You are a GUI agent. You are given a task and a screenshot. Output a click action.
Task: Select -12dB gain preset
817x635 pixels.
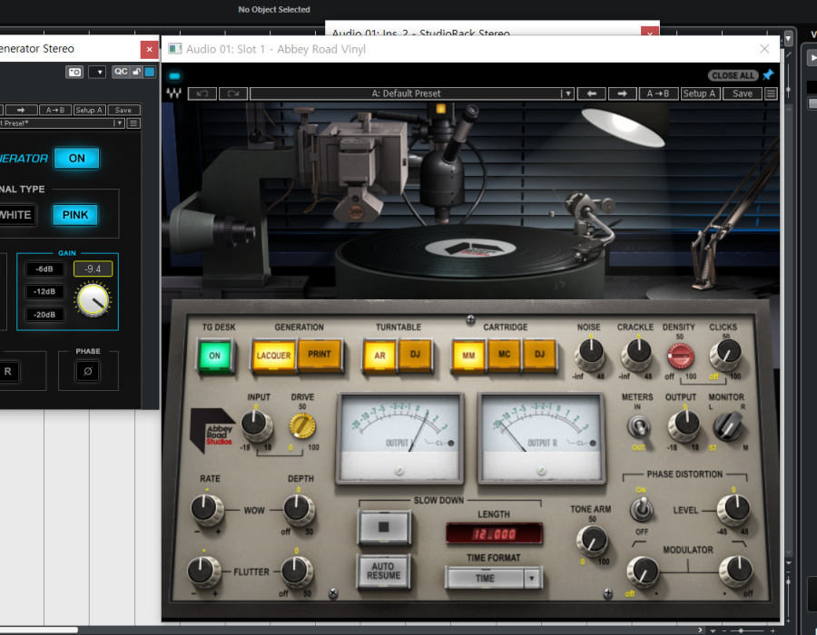pyautogui.click(x=44, y=291)
